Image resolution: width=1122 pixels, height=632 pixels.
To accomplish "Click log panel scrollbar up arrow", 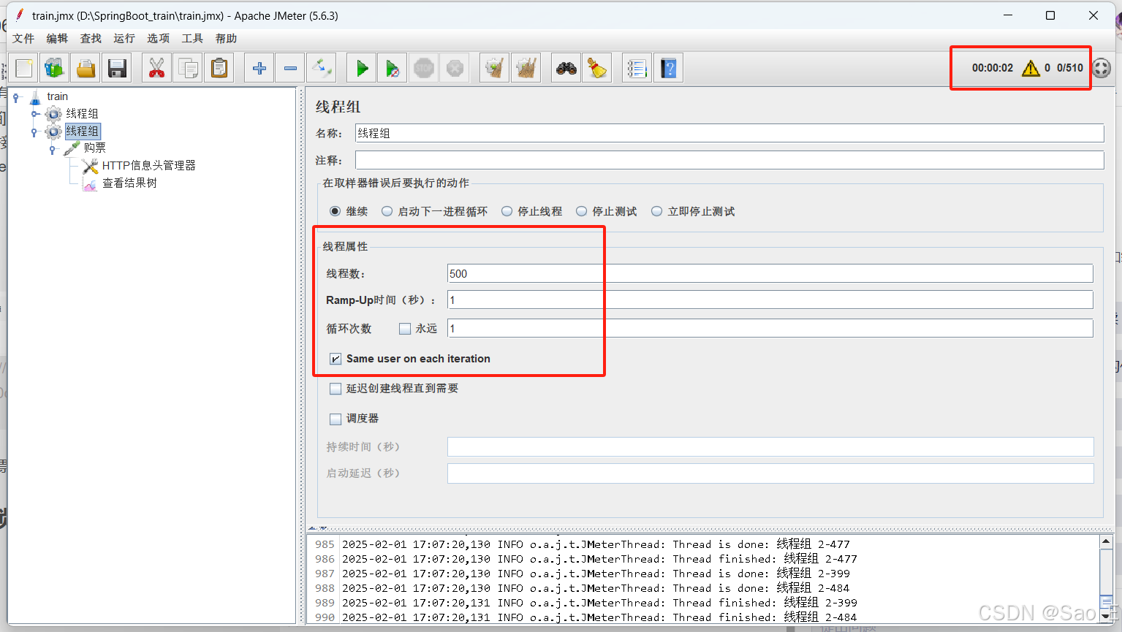I will tap(1106, 541).
